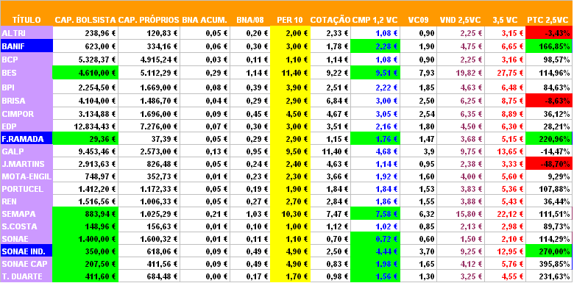Select the BPI row label
The width and height of the screenshot is (574, 283).
(26, 87)
